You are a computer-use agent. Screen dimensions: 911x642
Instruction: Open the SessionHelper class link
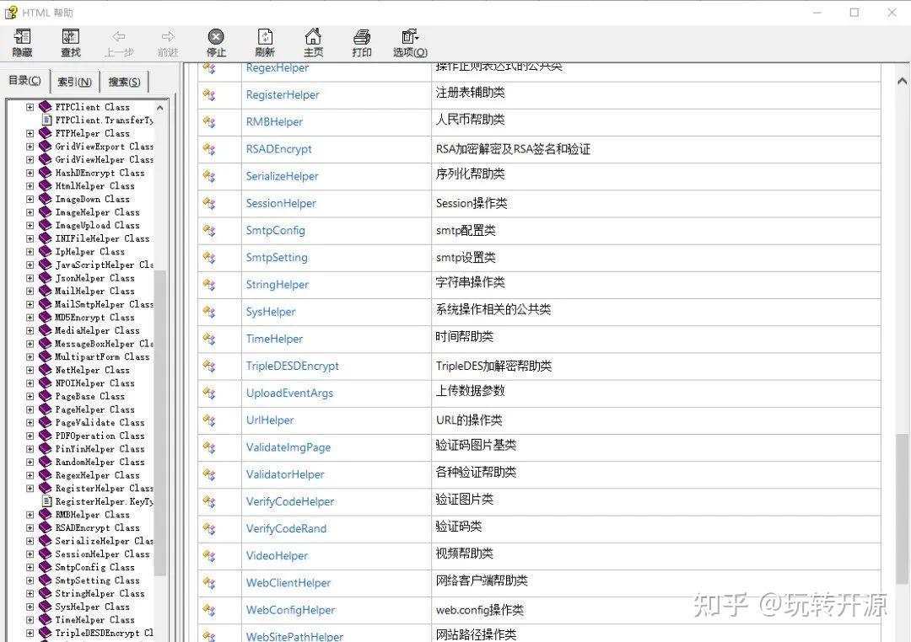click(x=281, y=204)
